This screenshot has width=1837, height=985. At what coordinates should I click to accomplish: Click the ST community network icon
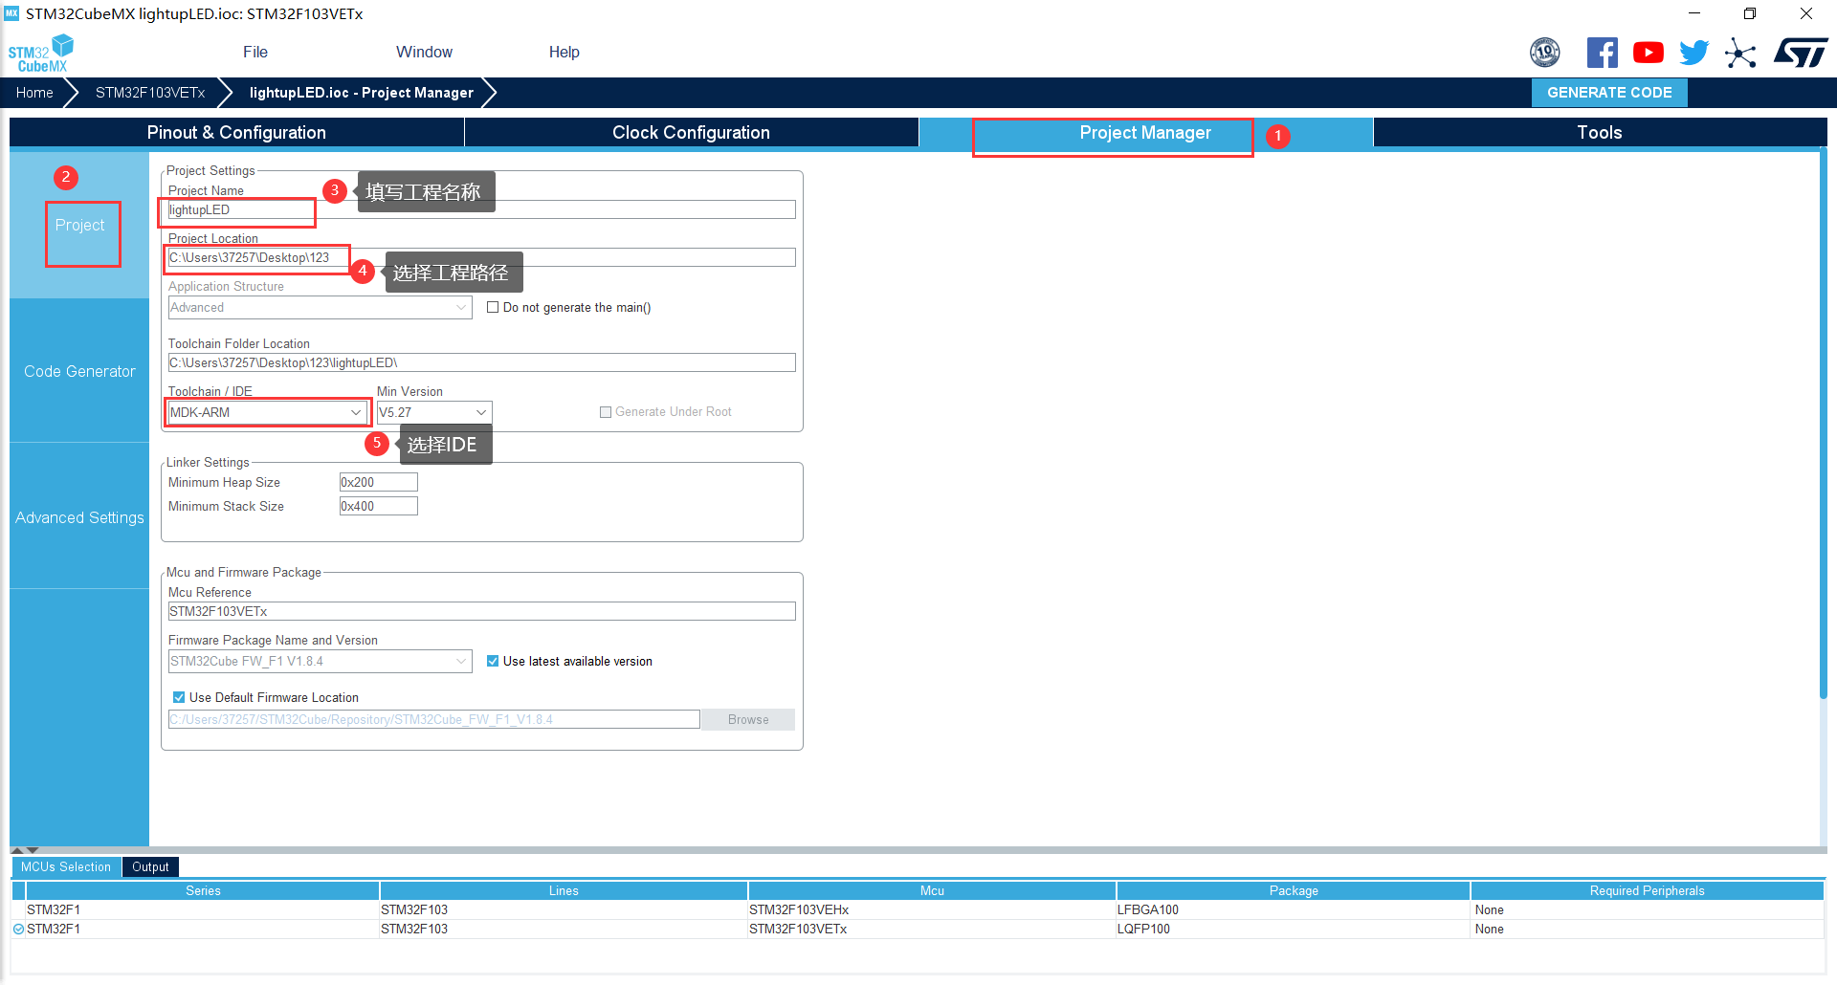1740,53
